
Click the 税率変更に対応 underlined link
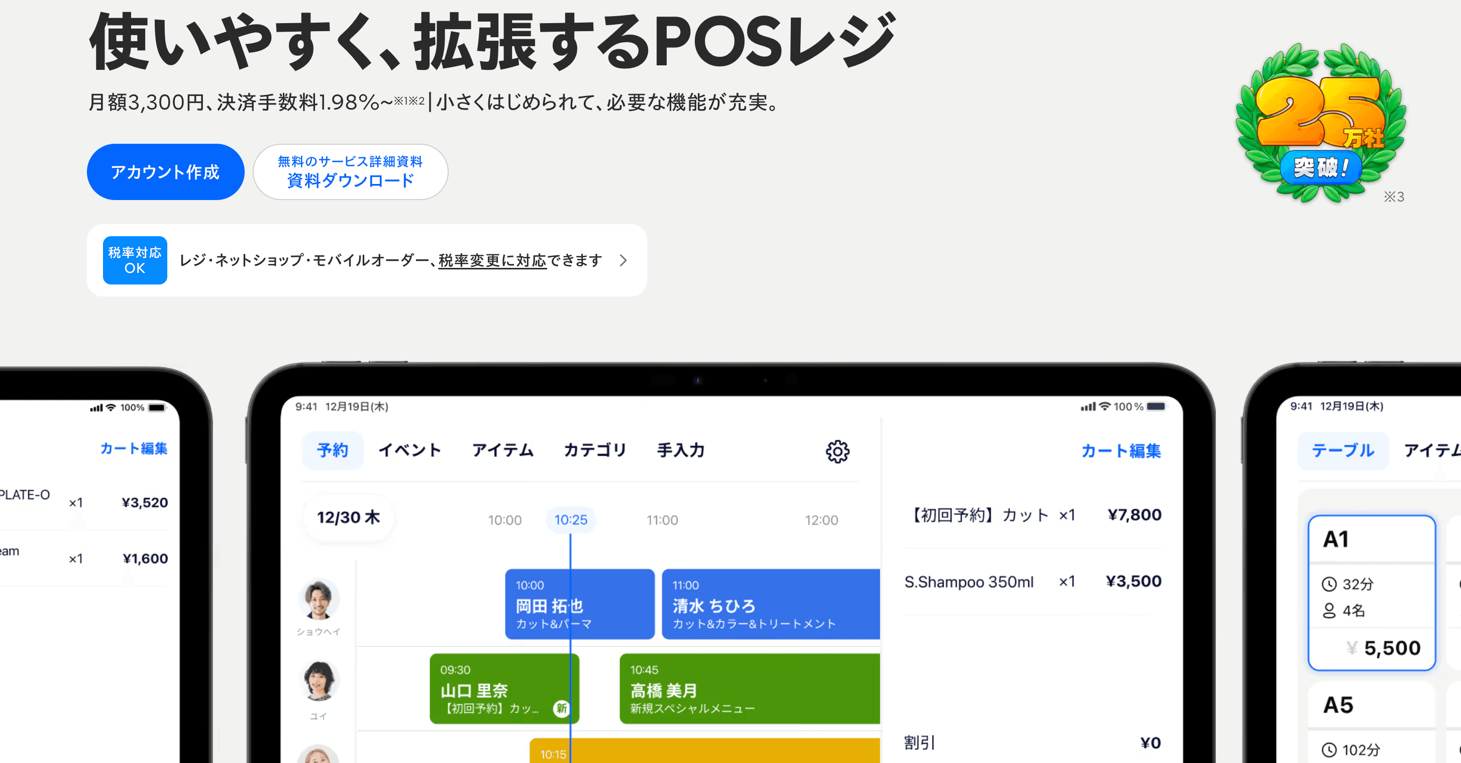pyautogui.click(x=492, y=260)
